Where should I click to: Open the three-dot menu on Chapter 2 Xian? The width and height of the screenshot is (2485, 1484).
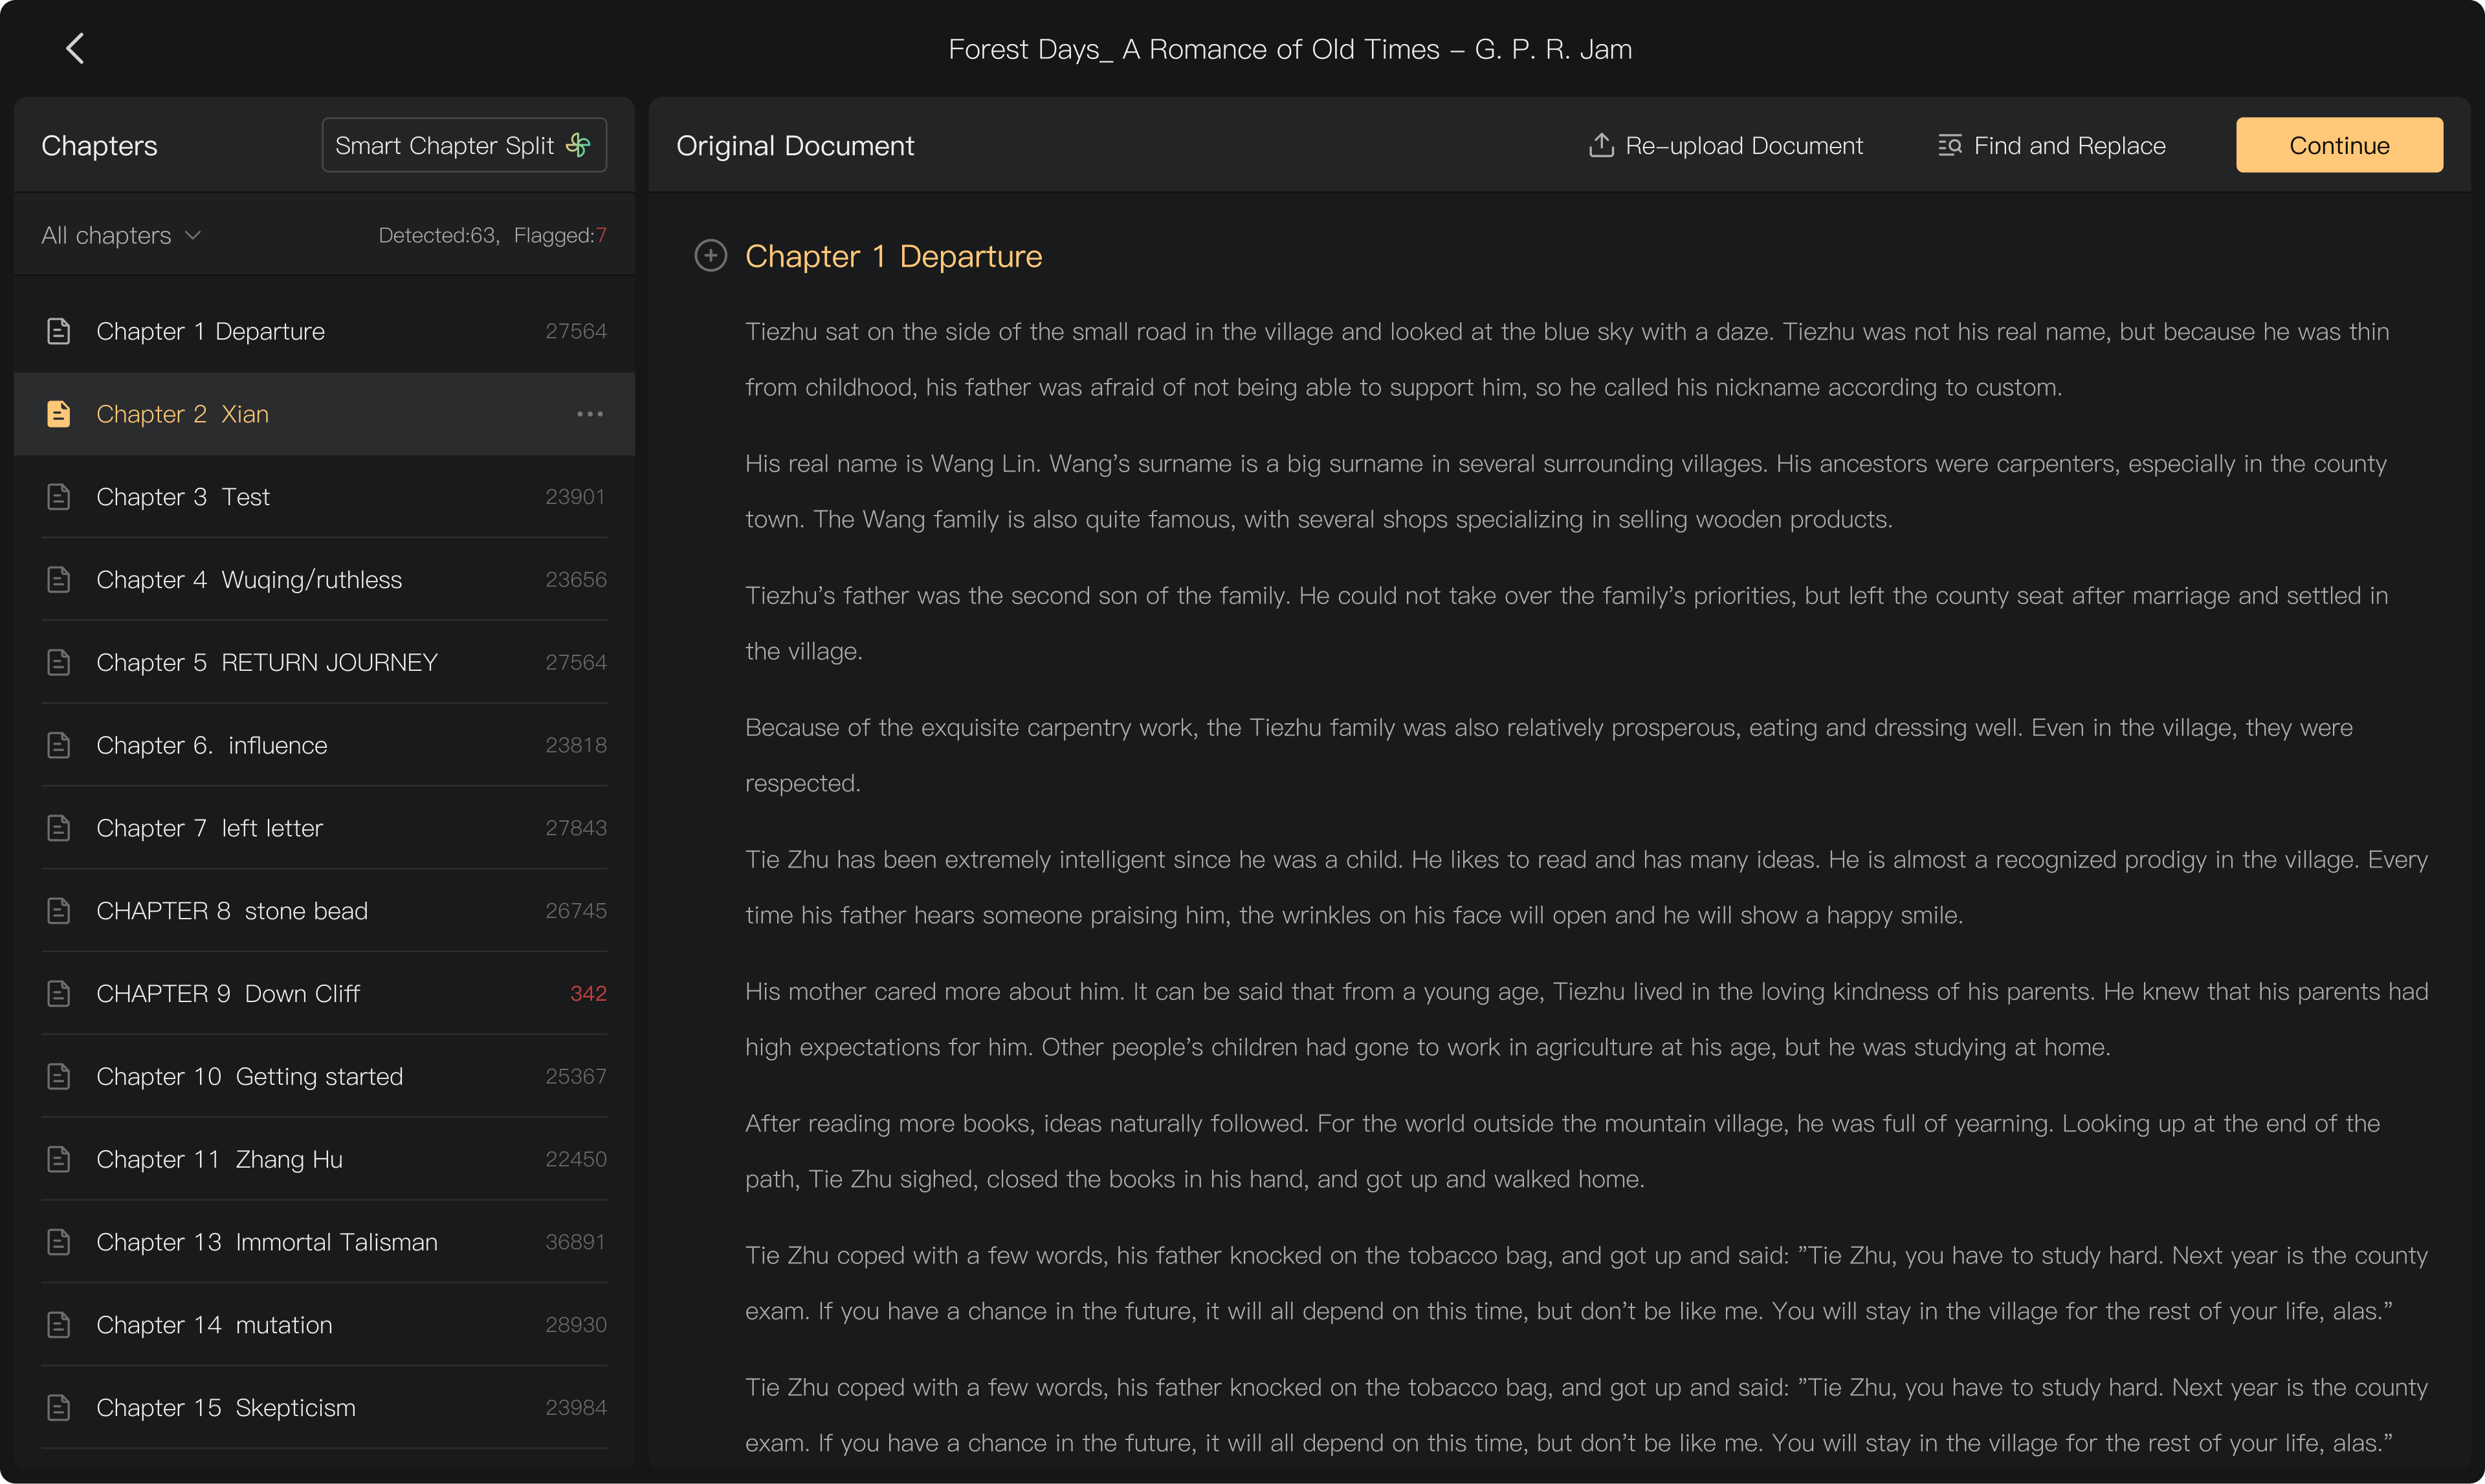[x=590, y=414]
